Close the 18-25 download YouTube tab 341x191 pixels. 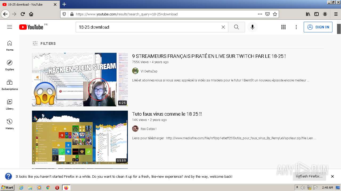point(55,5)
